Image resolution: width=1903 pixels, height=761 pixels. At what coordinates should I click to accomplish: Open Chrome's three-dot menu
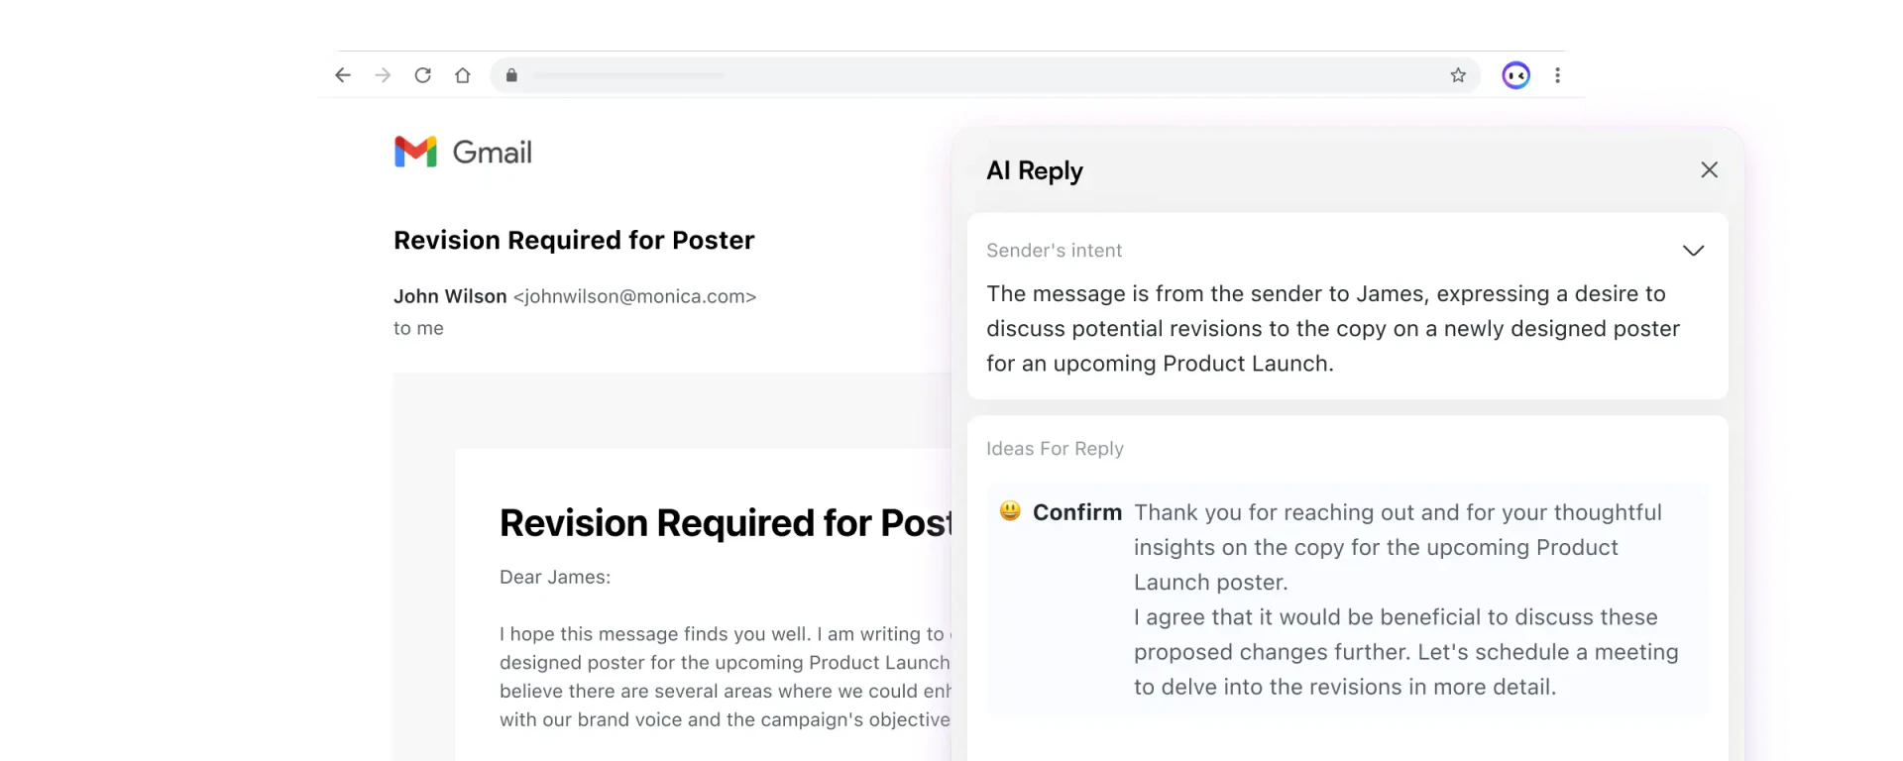click(x=1558, y=75)
